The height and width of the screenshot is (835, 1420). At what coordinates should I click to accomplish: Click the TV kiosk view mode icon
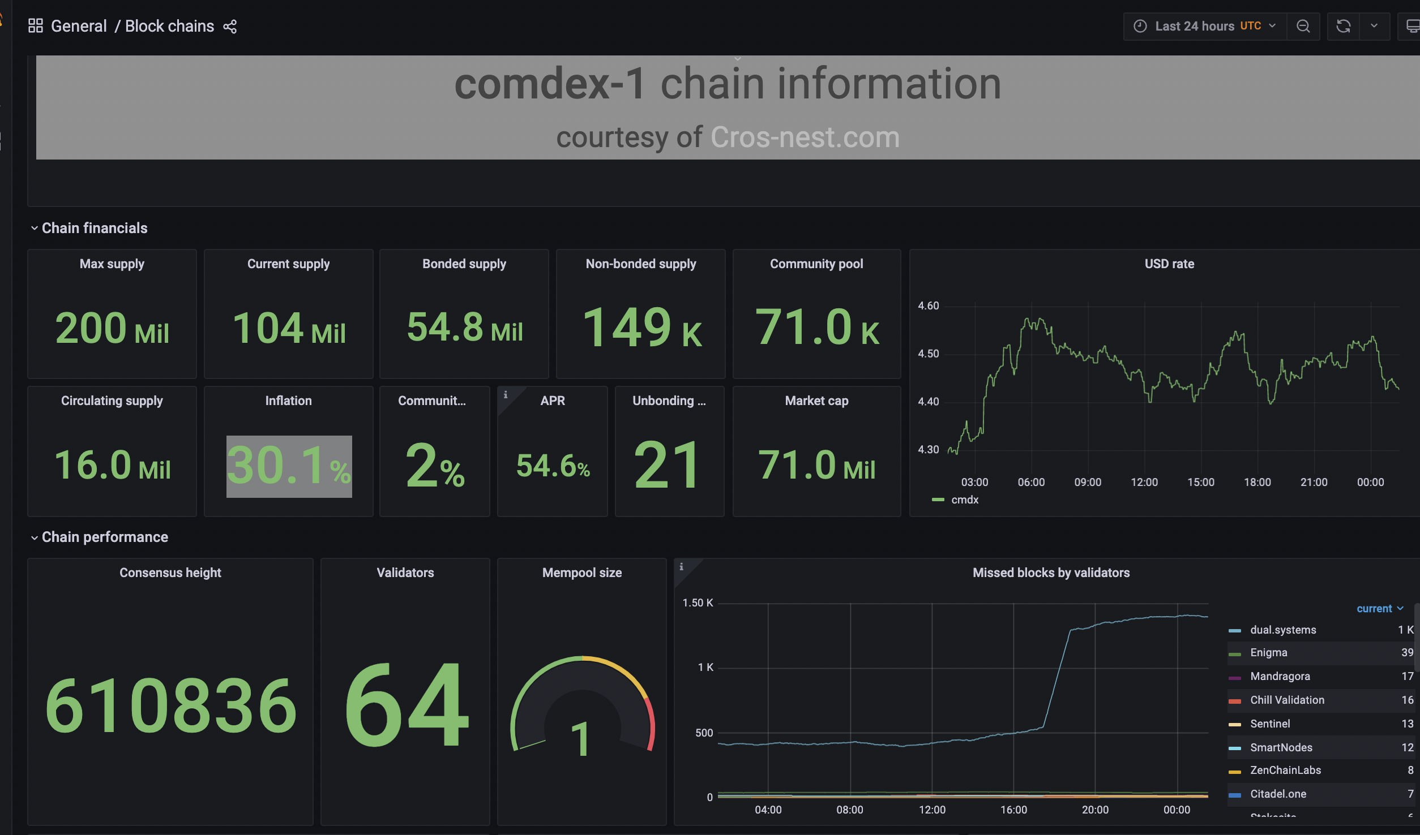tap(1412, 27)
